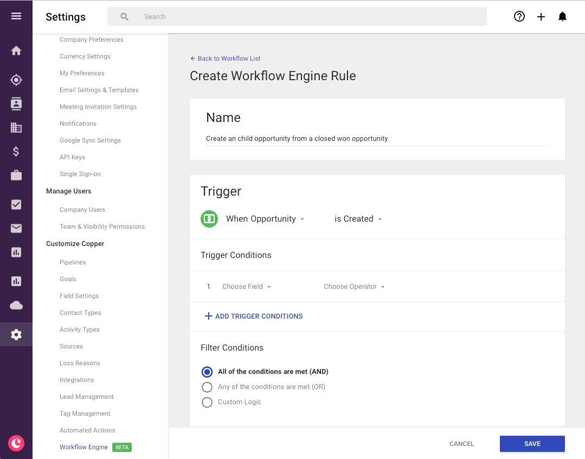The height and width of the screenshot is (459, 585).
Task: Open the Projects briefcase icon
Action: point(16,175)
